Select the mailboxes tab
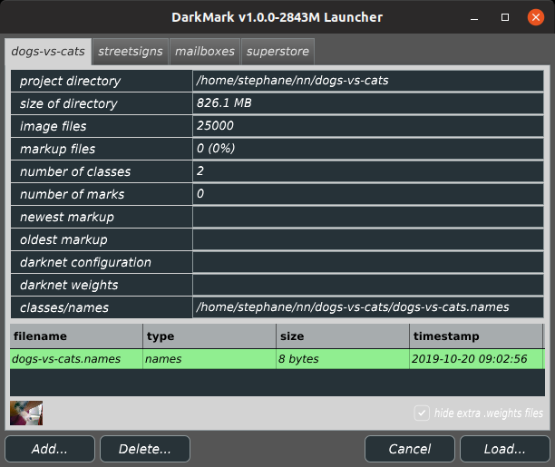Screen dimensions: 555x467 coord(205,52)
